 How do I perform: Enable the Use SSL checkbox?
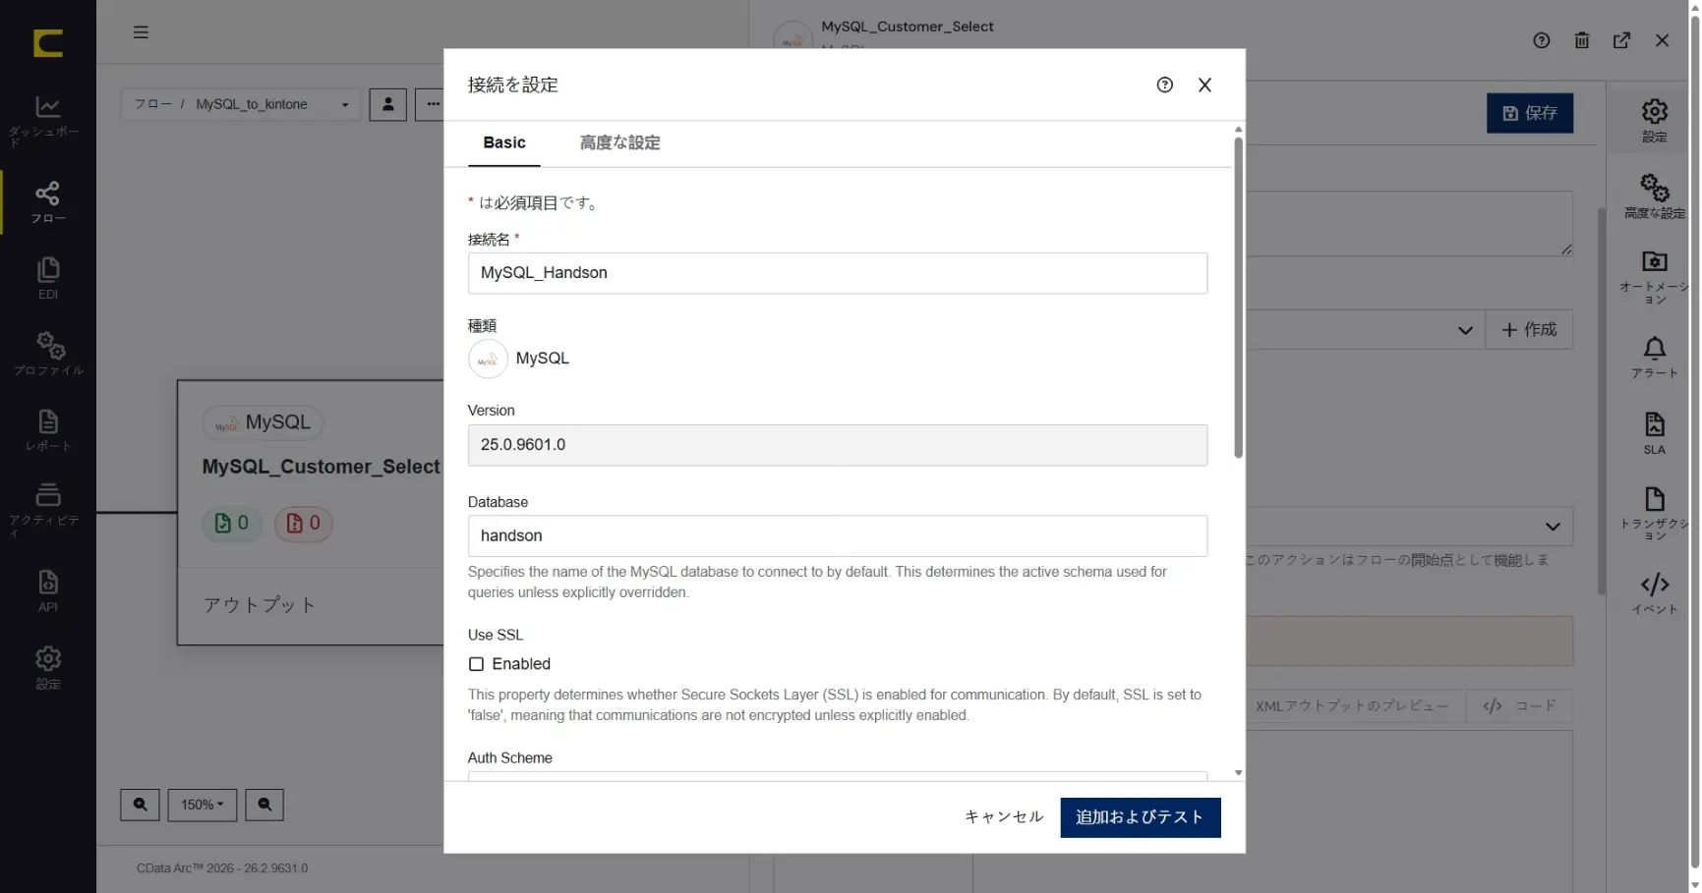point(476,665)
